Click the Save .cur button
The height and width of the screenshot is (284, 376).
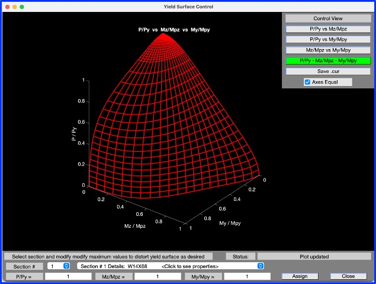[328, 71]
